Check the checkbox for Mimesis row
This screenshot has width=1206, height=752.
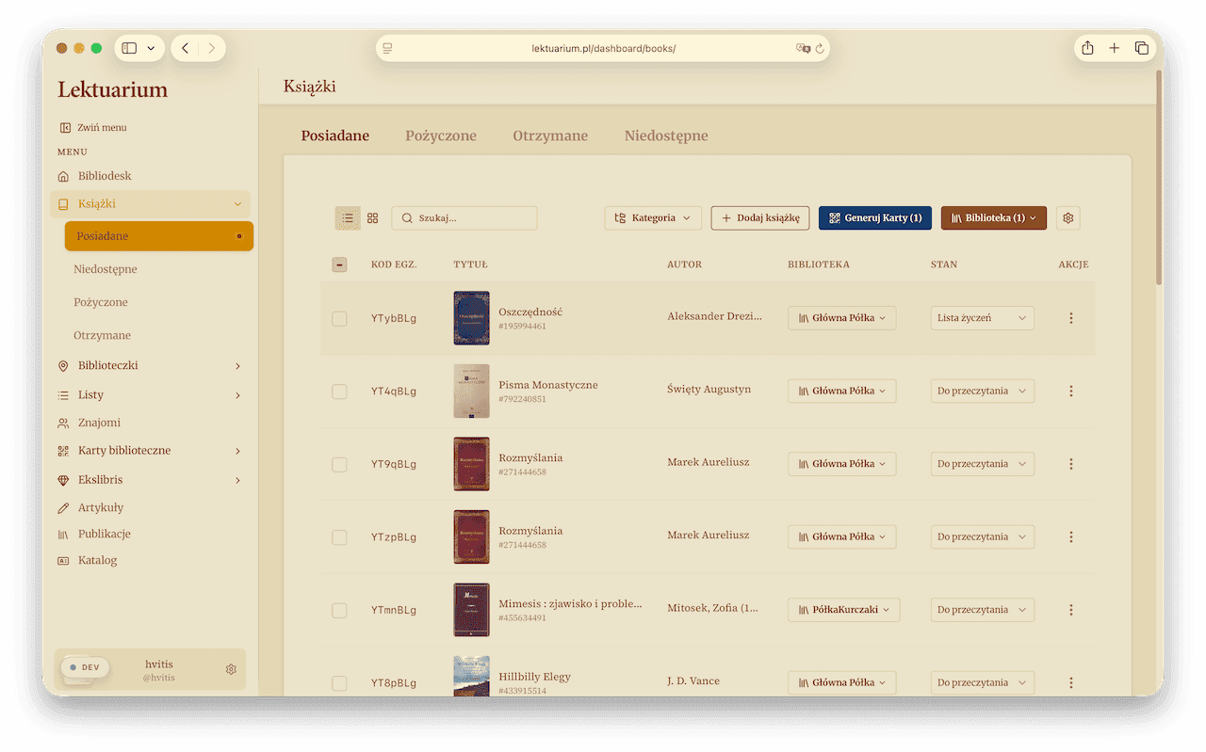[x=339, y=610]
